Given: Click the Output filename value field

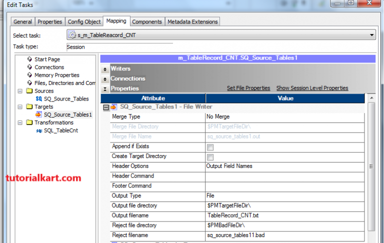Looking at the screenshot, I should point(285,215).
